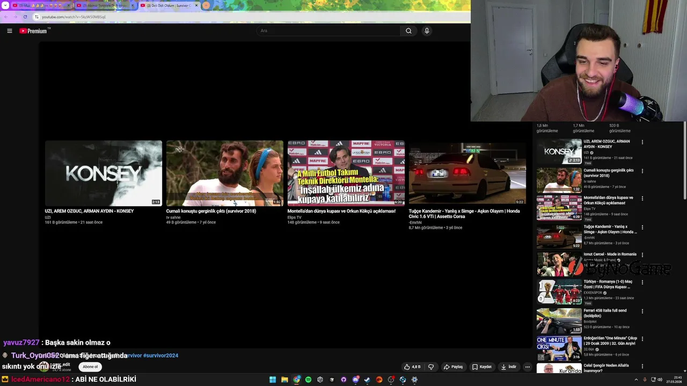Close the 'Deli Deli Oldum' tab
687x386 pixels.
pyautogui.click(x=196, y=5)
